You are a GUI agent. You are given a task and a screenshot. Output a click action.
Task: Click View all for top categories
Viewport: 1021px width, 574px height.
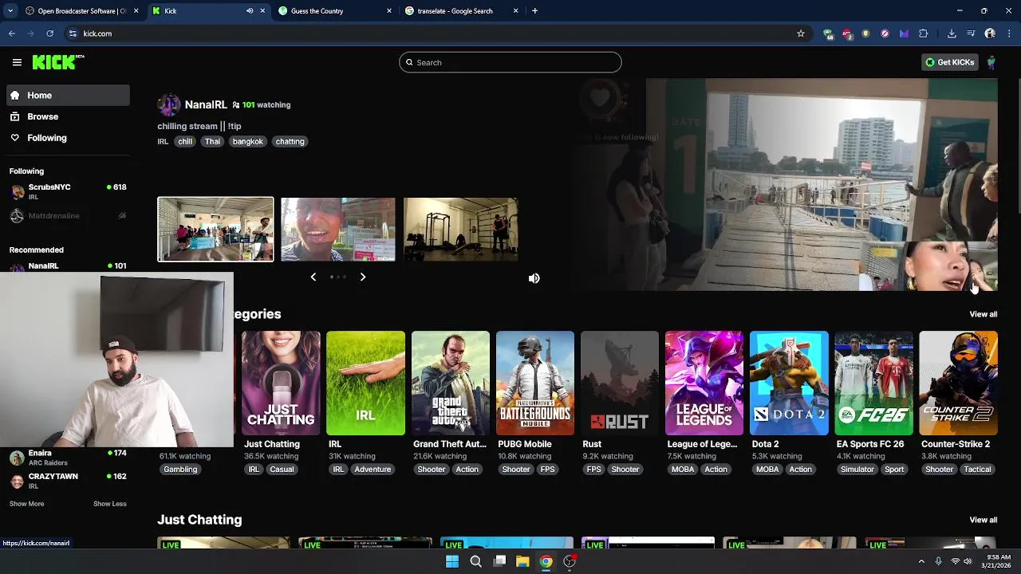[983, 314]
